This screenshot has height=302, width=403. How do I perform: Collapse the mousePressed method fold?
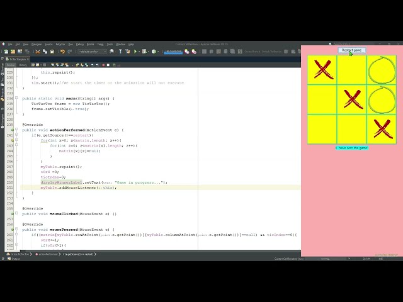point(16,229)
